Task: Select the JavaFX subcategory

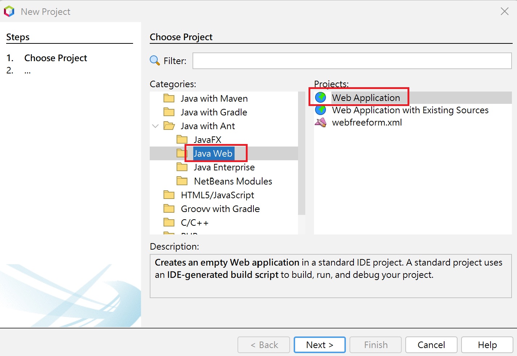Action: (207, 140)
